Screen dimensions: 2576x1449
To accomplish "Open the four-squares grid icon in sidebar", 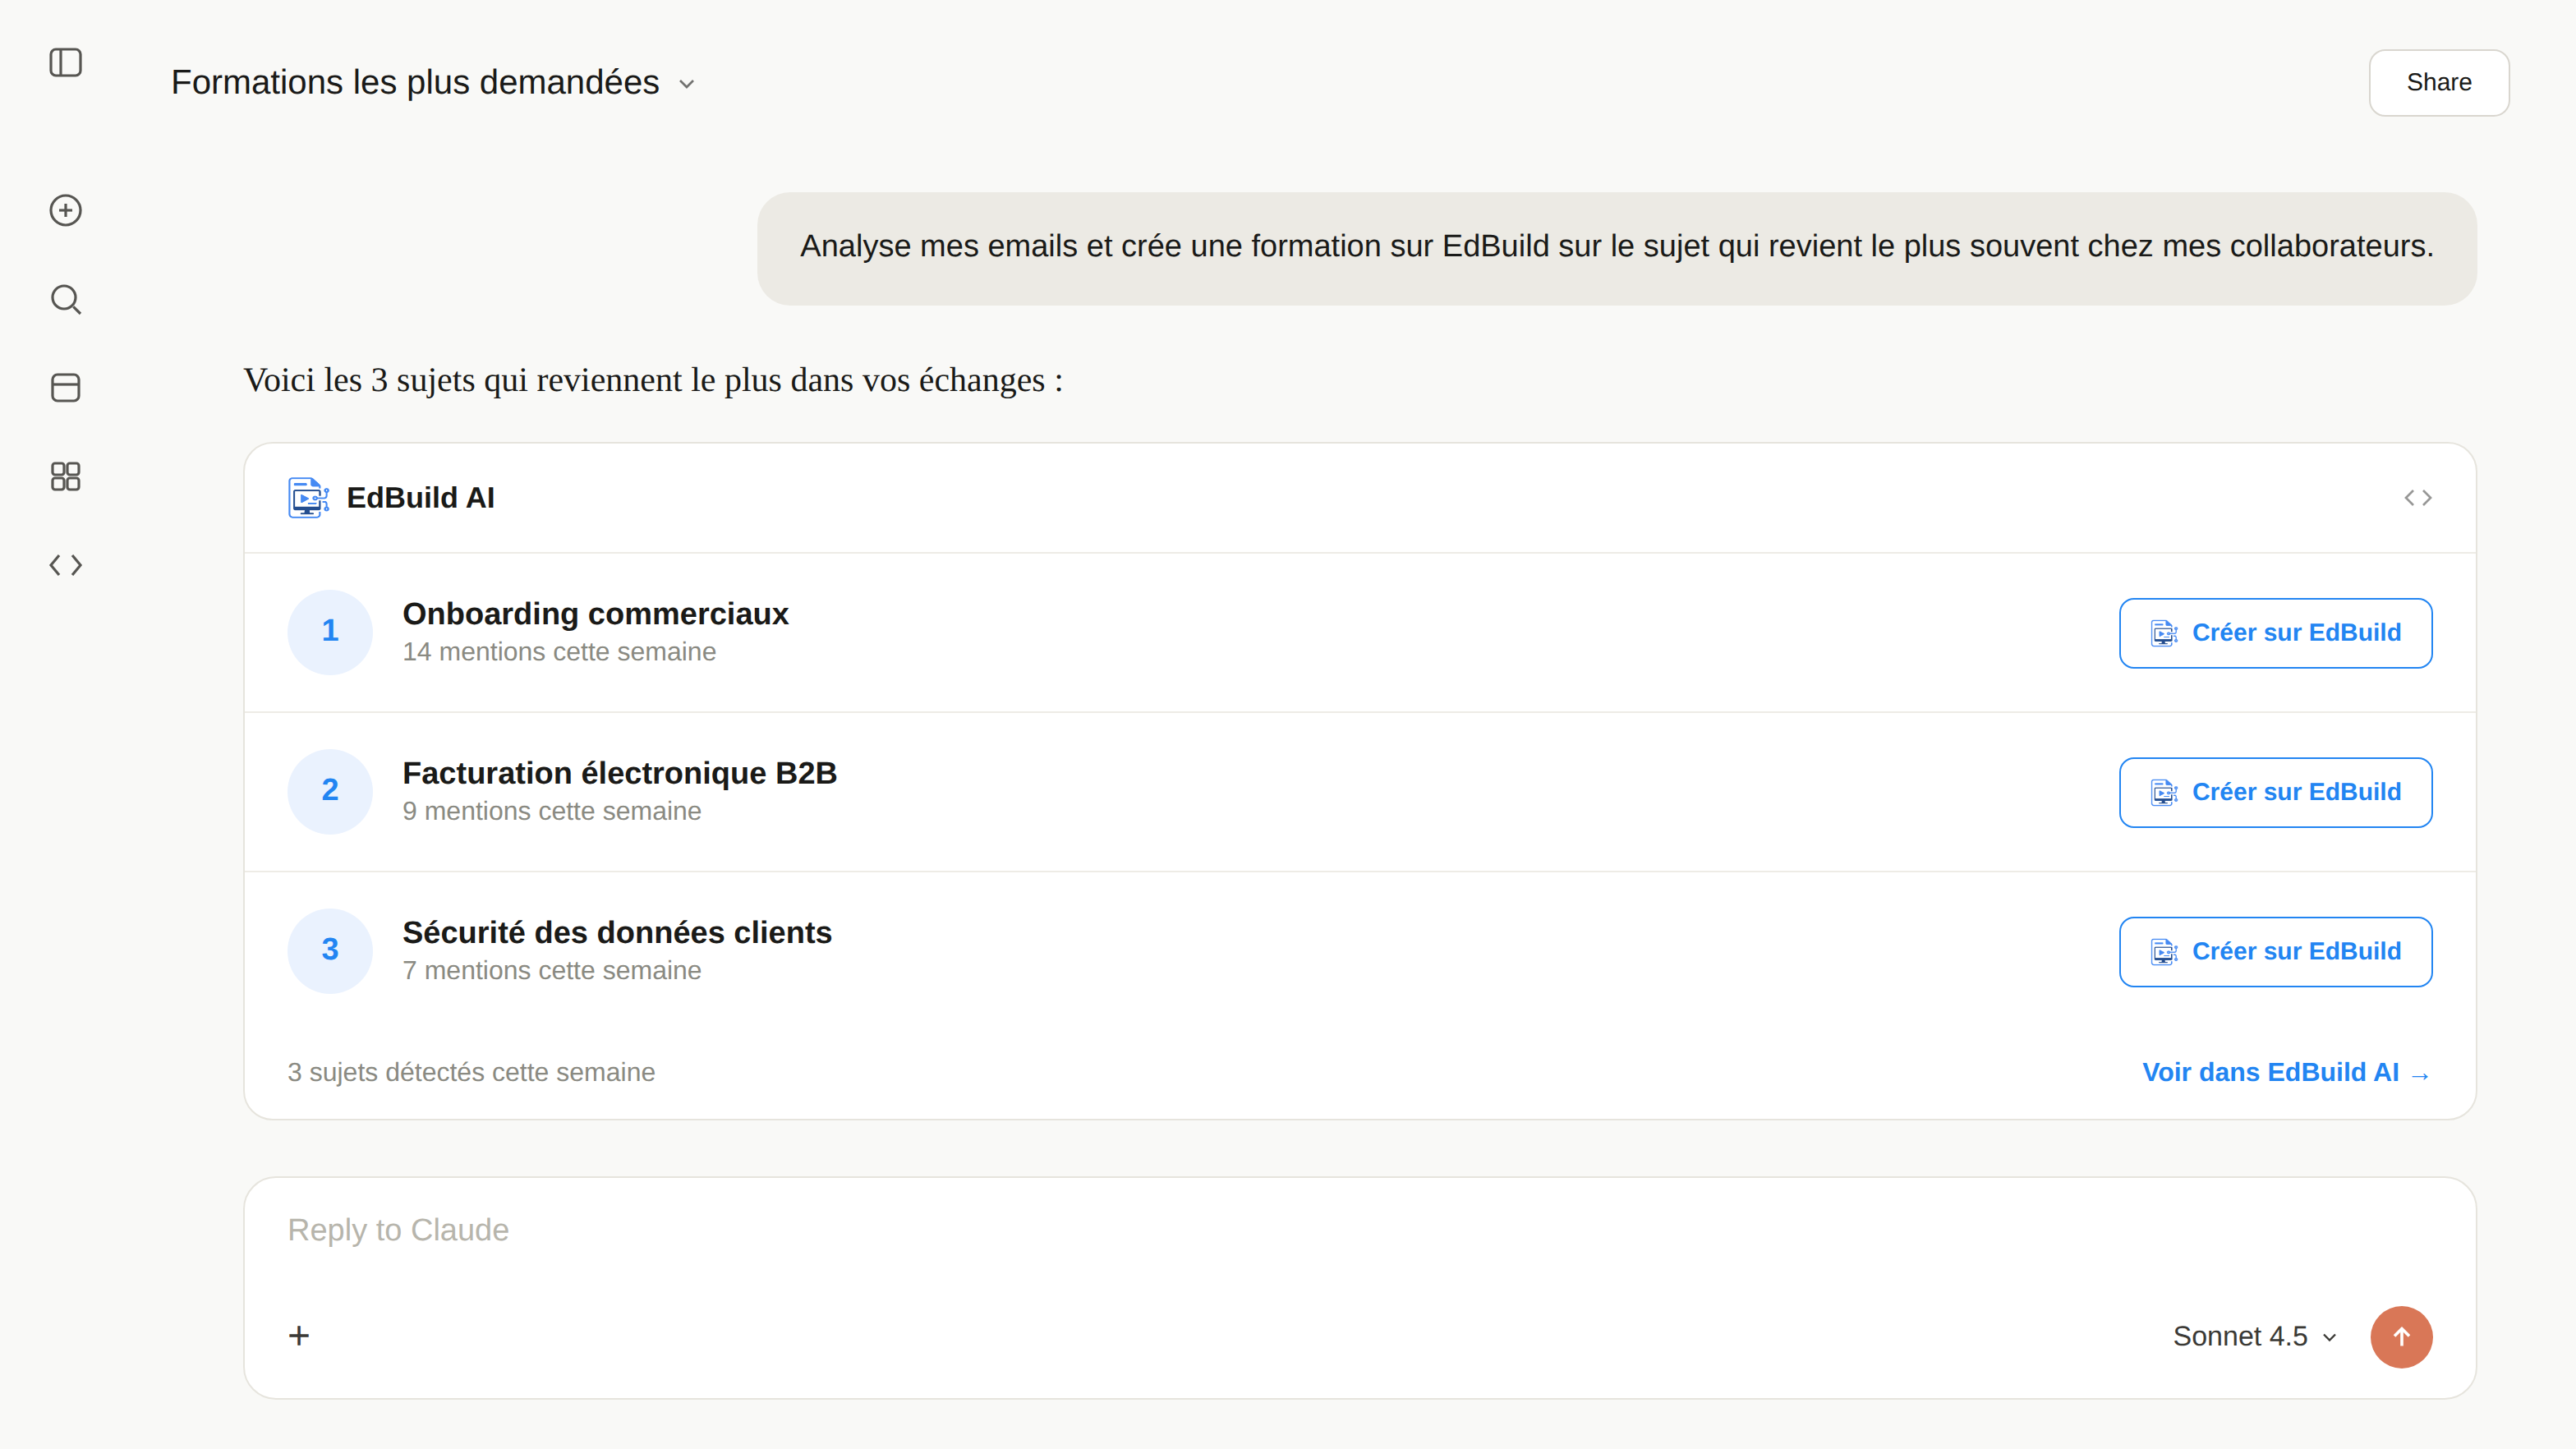I will click(x=65, y=476).
